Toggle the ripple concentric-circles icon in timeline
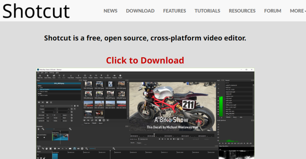 [x=82, y=149]
